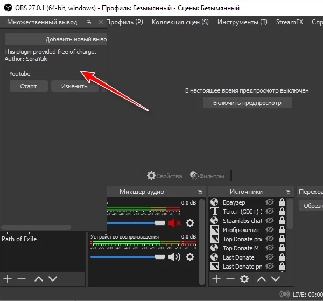Open the Профиль menu
The image size is (323, 301).
point(125,22)
